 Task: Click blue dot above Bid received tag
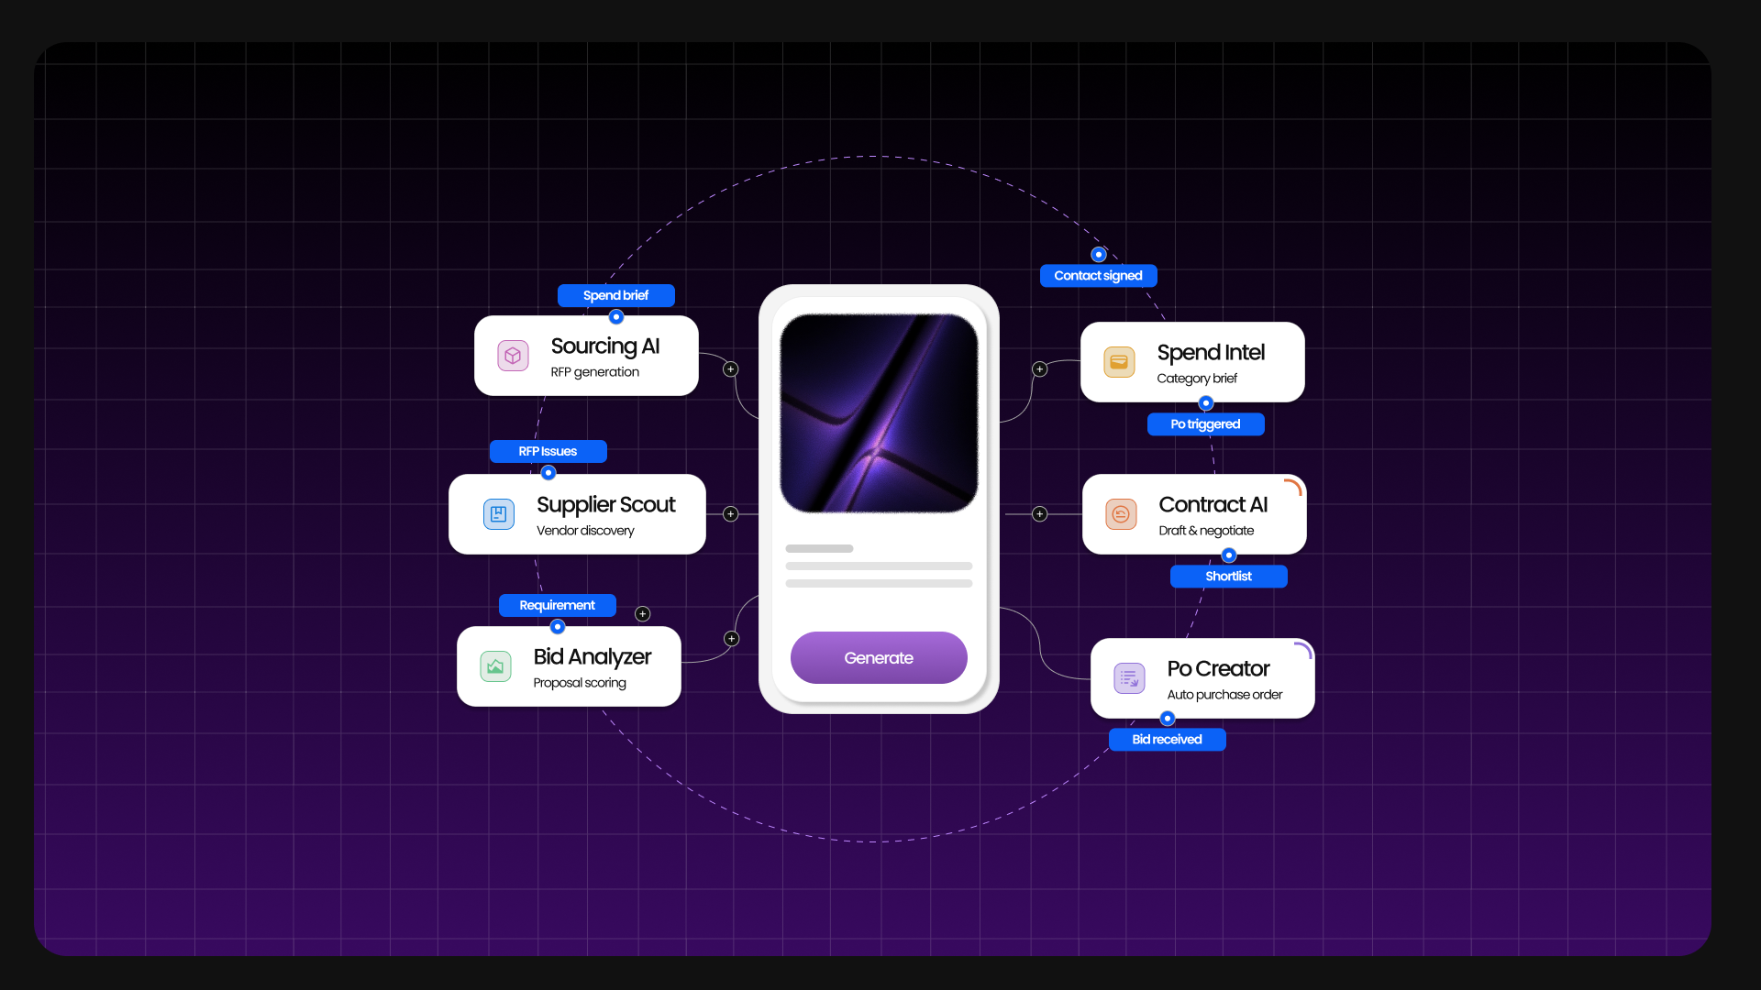[x=1168, y=719]
